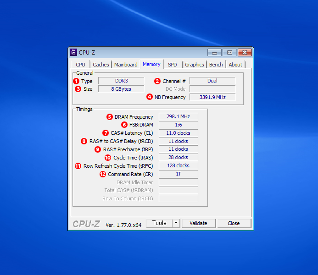This screenshot has width=318, height=275.
Task: Switch to the CPU tab
Action: click(x=80, y=65)
